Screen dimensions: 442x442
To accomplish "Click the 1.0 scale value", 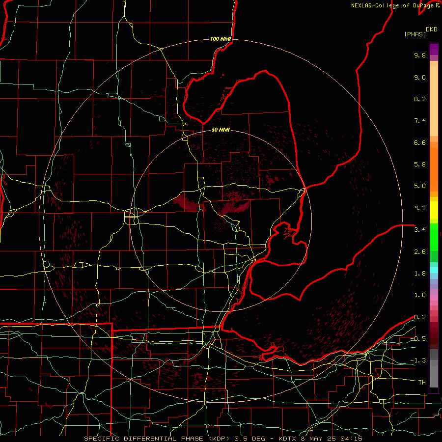I will (420, 295).
